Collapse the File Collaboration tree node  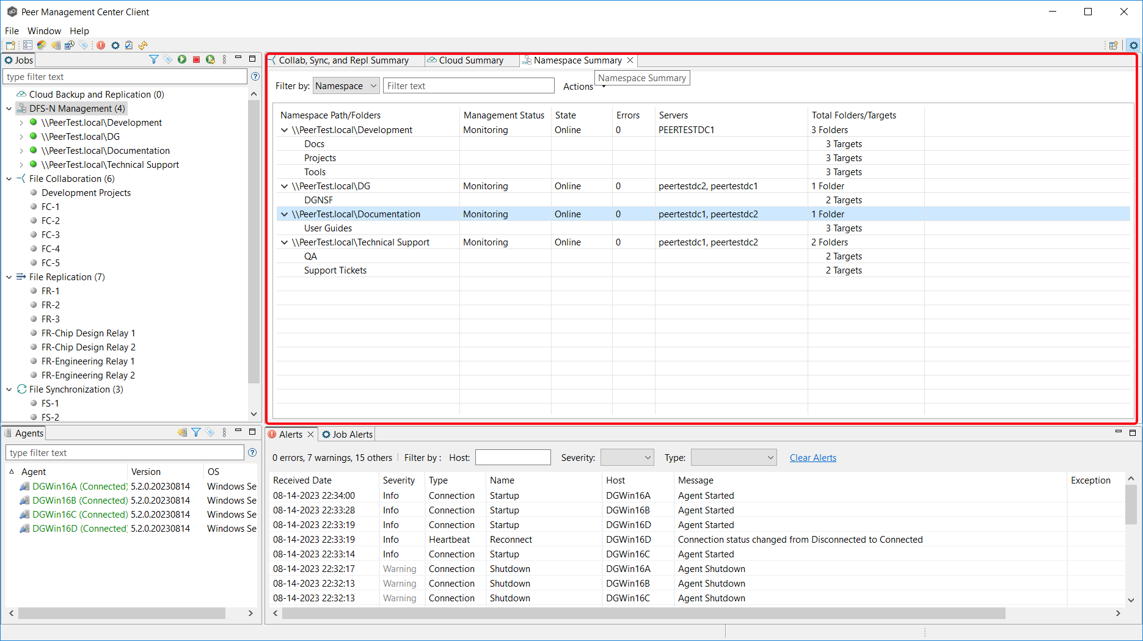click(x=9, y=179)
